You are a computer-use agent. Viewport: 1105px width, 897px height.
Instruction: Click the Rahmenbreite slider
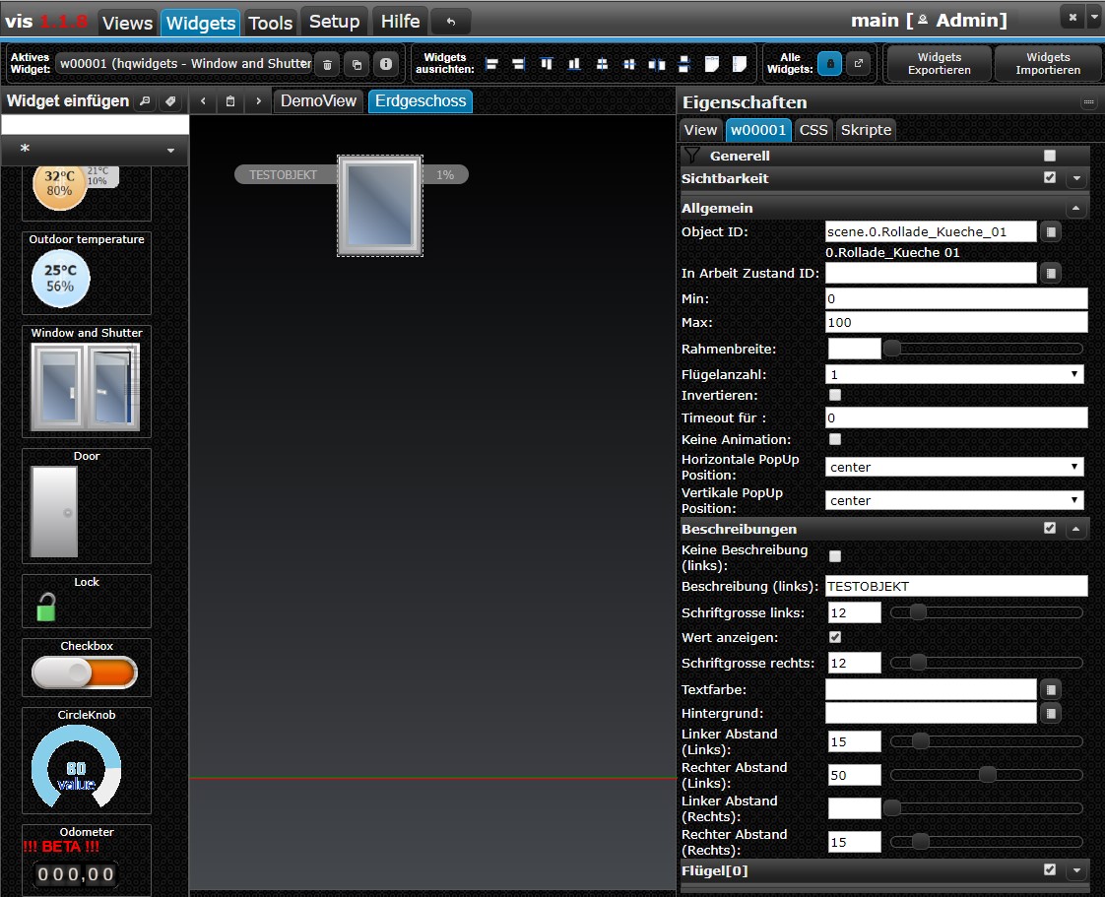tap(987, 349)
